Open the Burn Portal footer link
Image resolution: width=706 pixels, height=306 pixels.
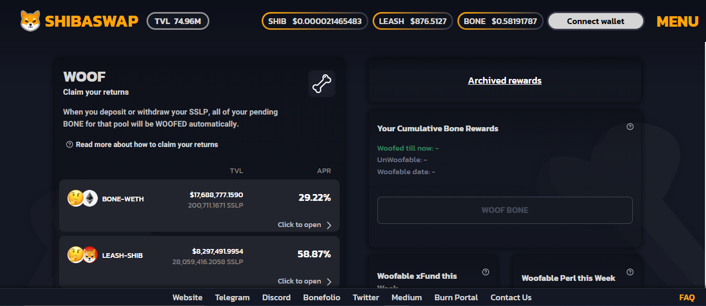pyautogui.click(x=456, y=297)
